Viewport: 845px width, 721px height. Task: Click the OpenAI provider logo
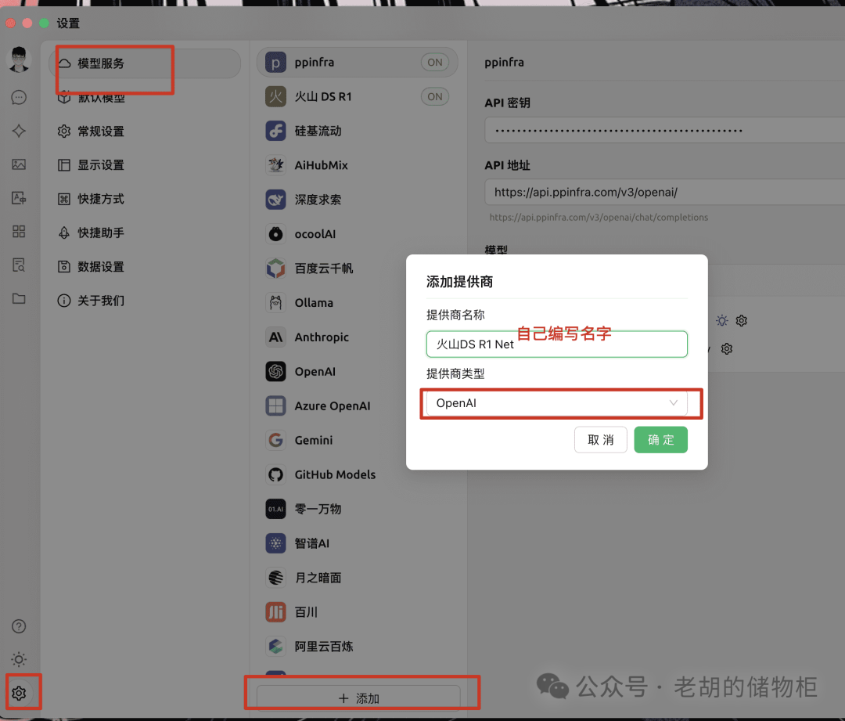tap(275, 372)
